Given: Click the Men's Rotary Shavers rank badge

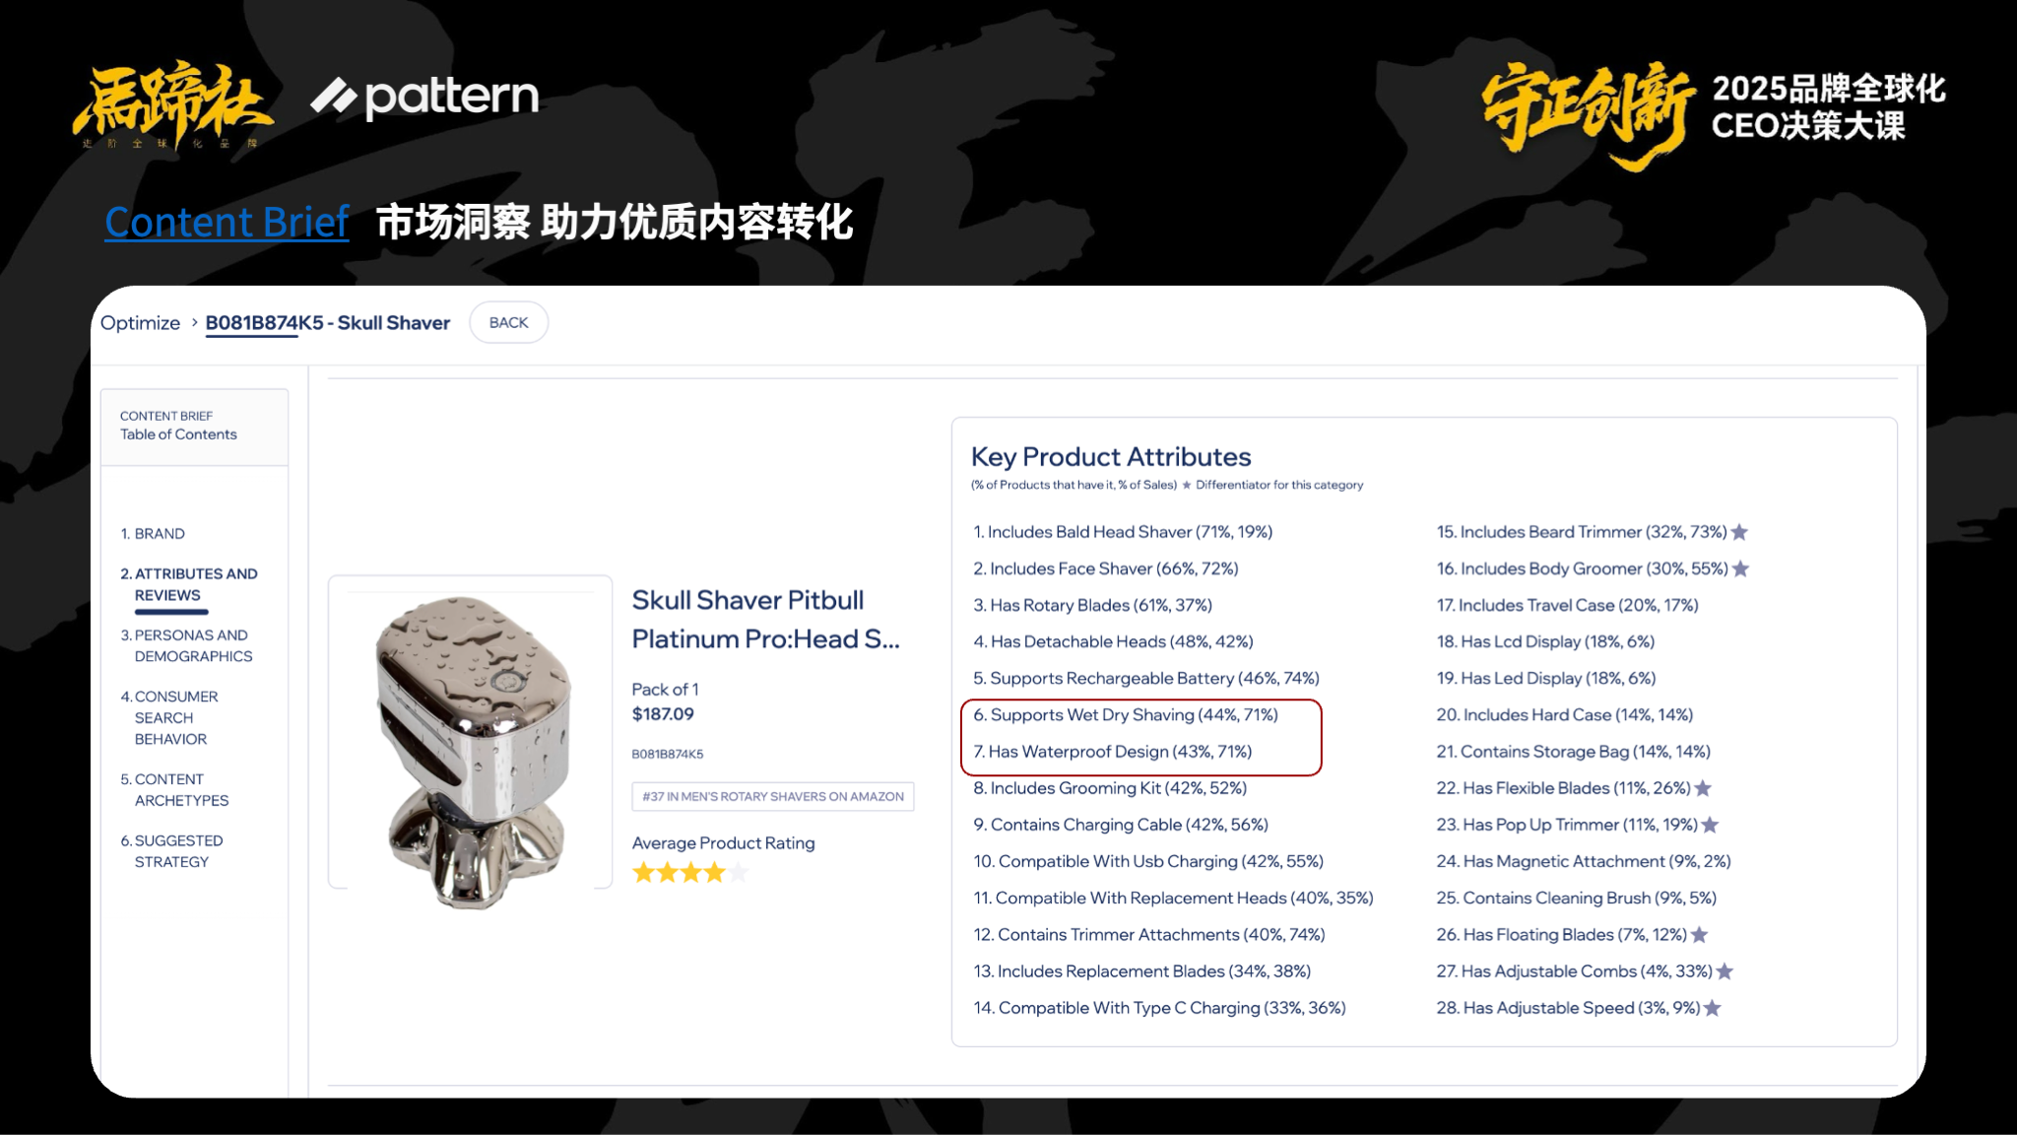Looking at the screenshot, I should click(772, 796).
